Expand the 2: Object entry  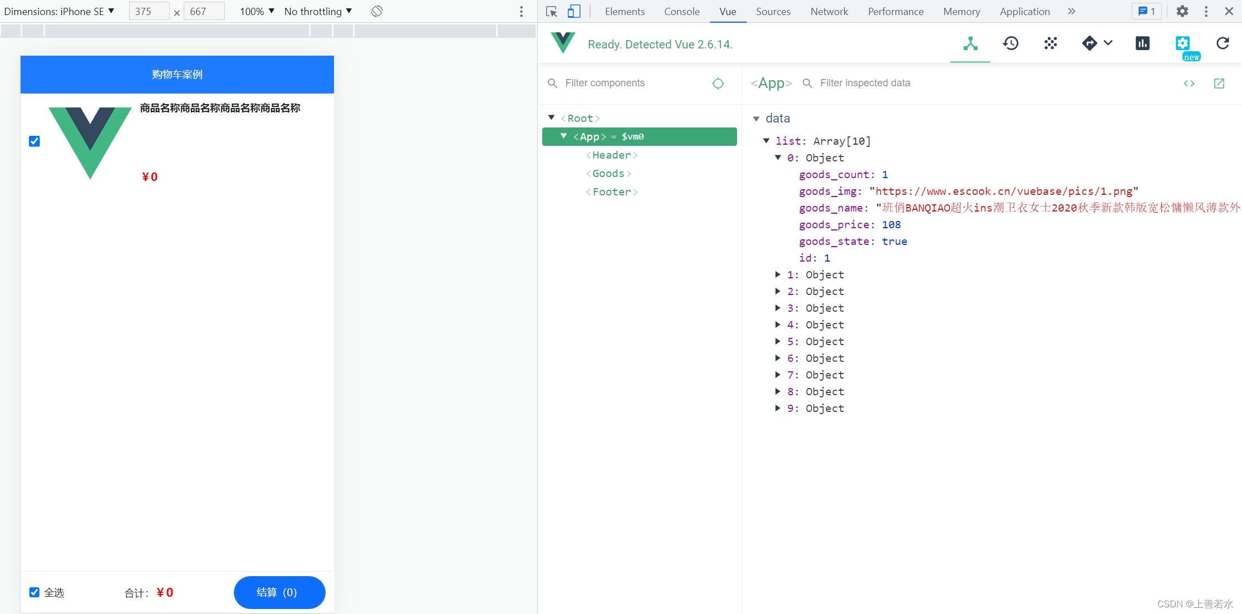coord(778,291)
